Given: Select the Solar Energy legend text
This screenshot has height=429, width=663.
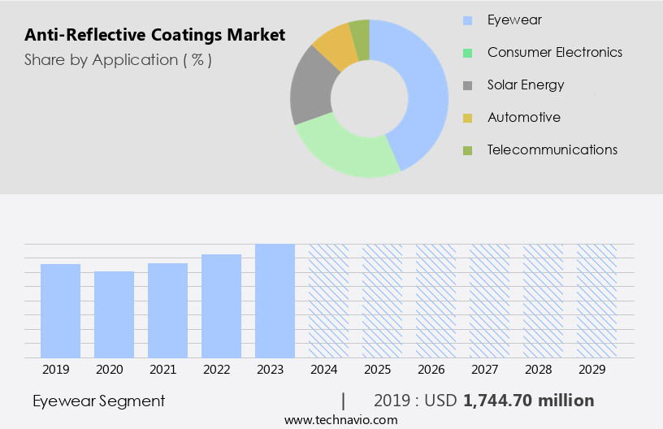Looking at the screenshot, I should pyautogui.click(x=525, y=84).
